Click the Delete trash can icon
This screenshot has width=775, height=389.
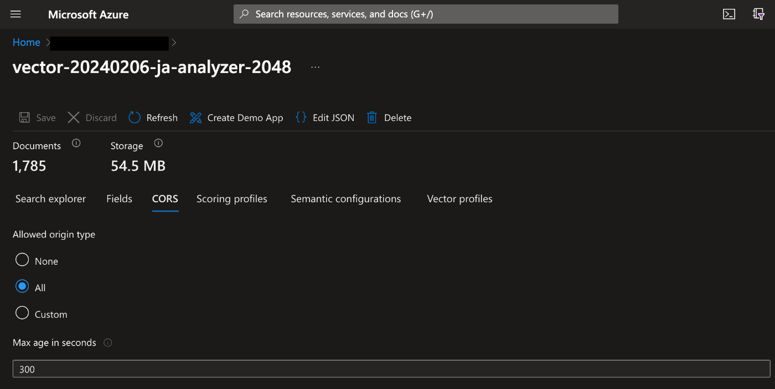pos(372,117)
